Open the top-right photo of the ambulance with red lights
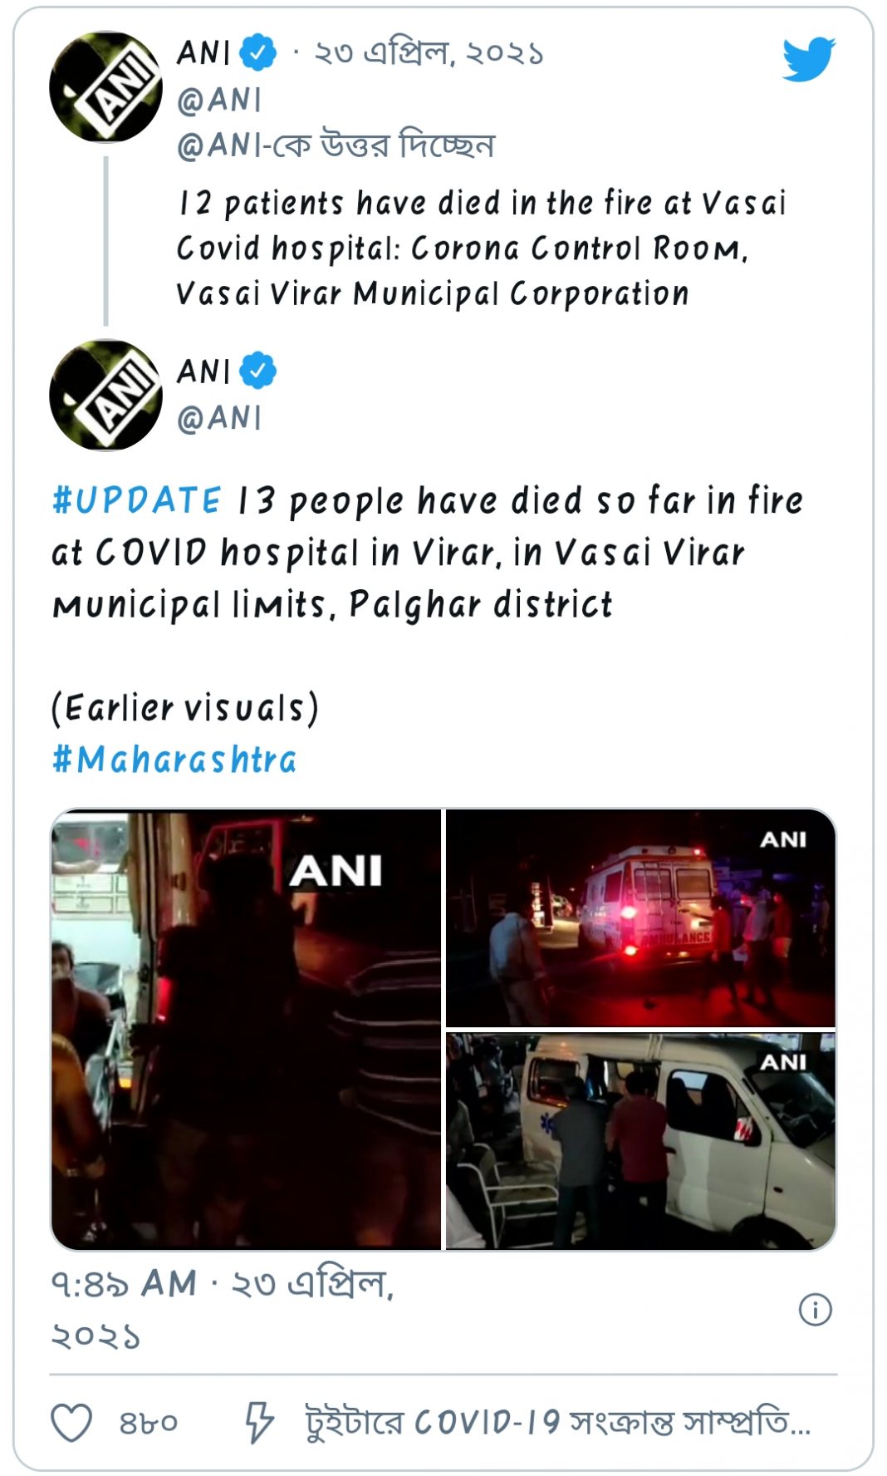This screenshot has width=887, height=1476. [x=640, y=918]
